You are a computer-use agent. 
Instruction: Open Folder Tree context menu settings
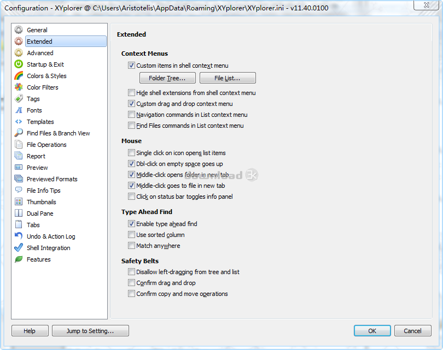(x=167, y=78)
